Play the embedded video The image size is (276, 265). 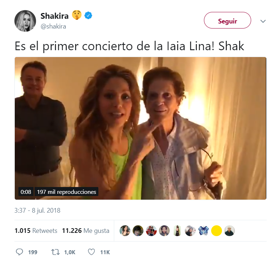[140, 128]
